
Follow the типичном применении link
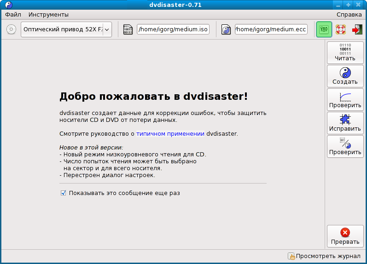click(170, 134)
